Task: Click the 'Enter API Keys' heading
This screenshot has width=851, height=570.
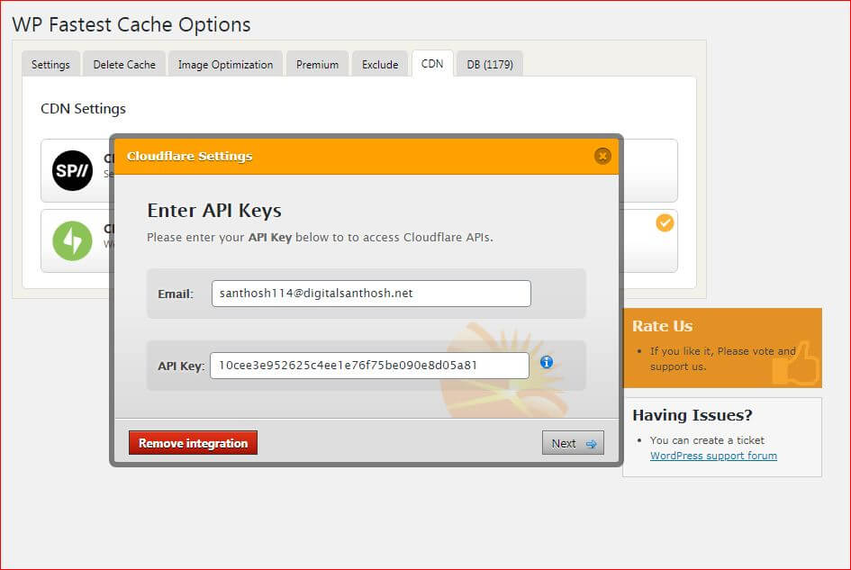Action: click(214, 211)
